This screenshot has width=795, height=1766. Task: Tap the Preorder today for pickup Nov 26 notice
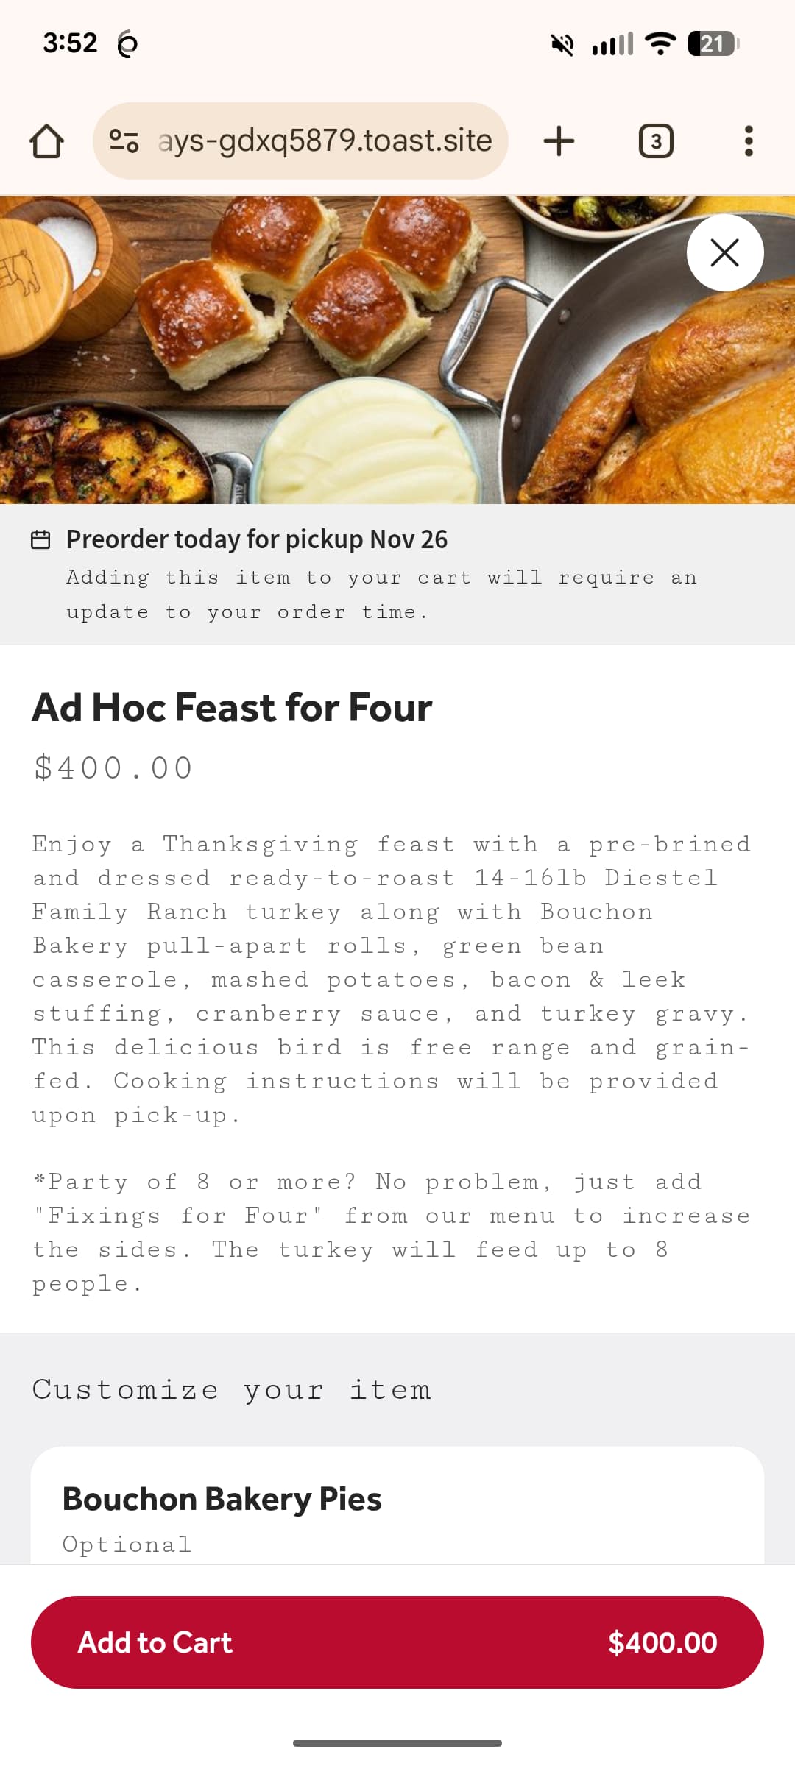[x=256, y=539]
